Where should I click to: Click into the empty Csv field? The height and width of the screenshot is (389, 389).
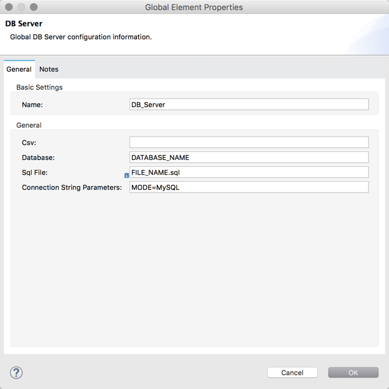(249, 143)
